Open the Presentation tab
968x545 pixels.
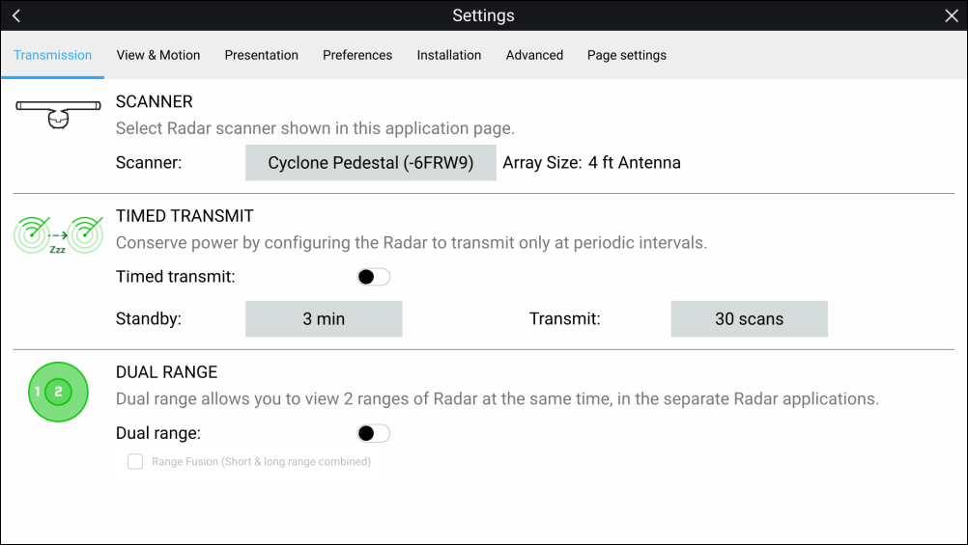pyautogui.click(x=261, y=55)
